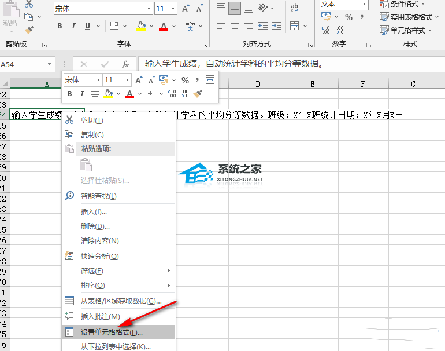Click ribbon Center alignment icon
The height and width of the screenshot is (351, 445).
[235, 26]
